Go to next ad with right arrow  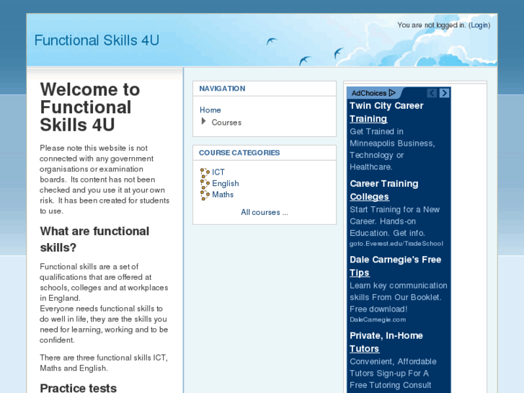tap(445, 93)
